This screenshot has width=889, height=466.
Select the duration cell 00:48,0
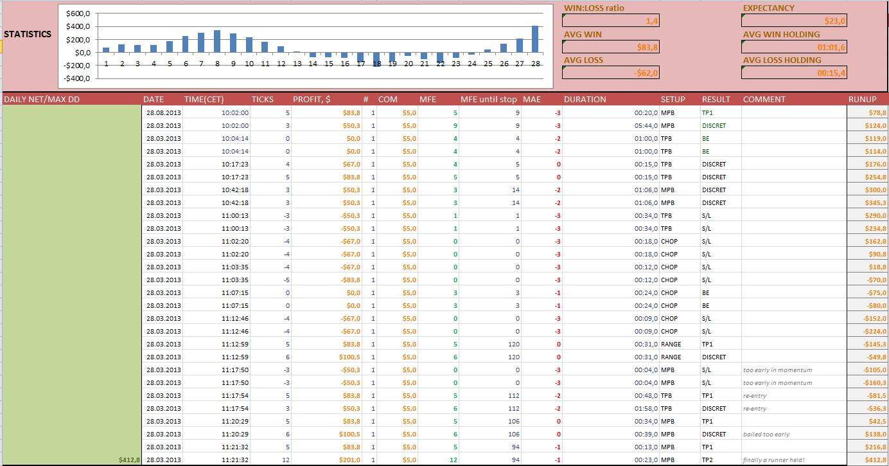click(x=611, y=395)
